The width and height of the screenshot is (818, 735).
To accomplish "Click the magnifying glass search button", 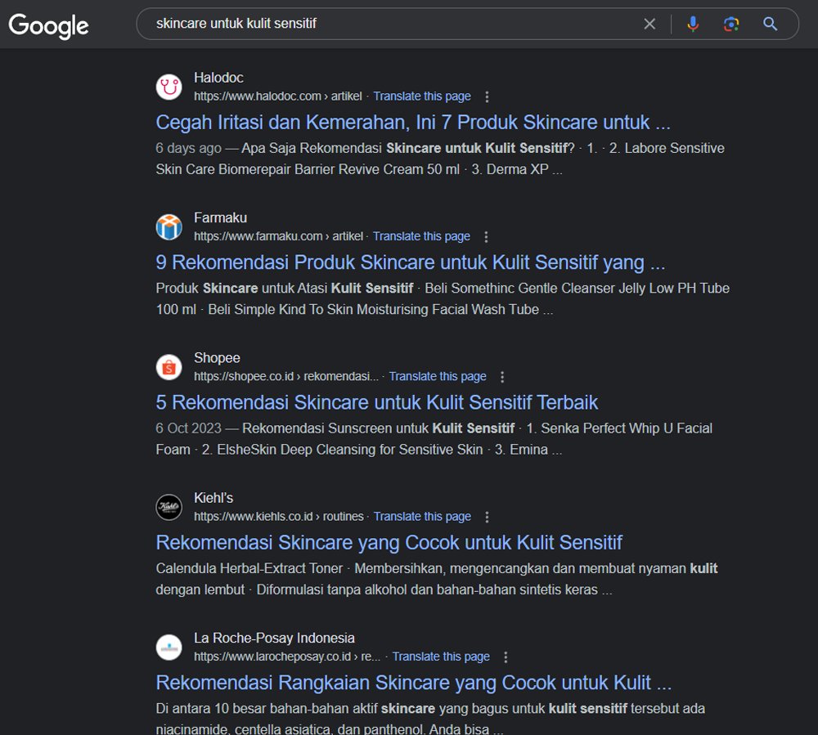I will tap(770, 24).
